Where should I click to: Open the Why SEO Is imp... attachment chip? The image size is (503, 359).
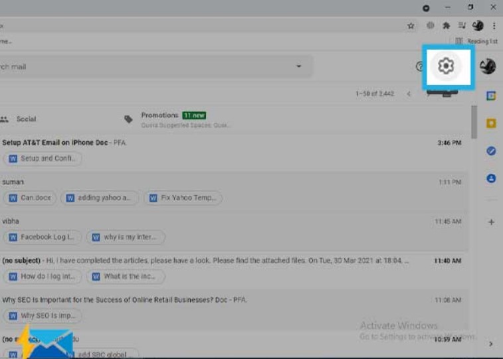43,316
